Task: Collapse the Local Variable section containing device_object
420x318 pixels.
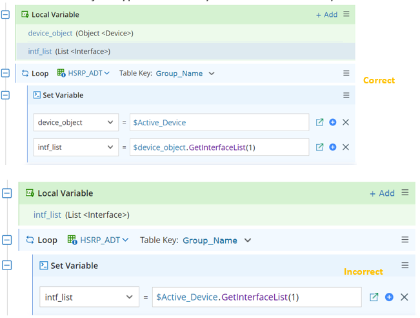Action: click(x=5, y=14)
